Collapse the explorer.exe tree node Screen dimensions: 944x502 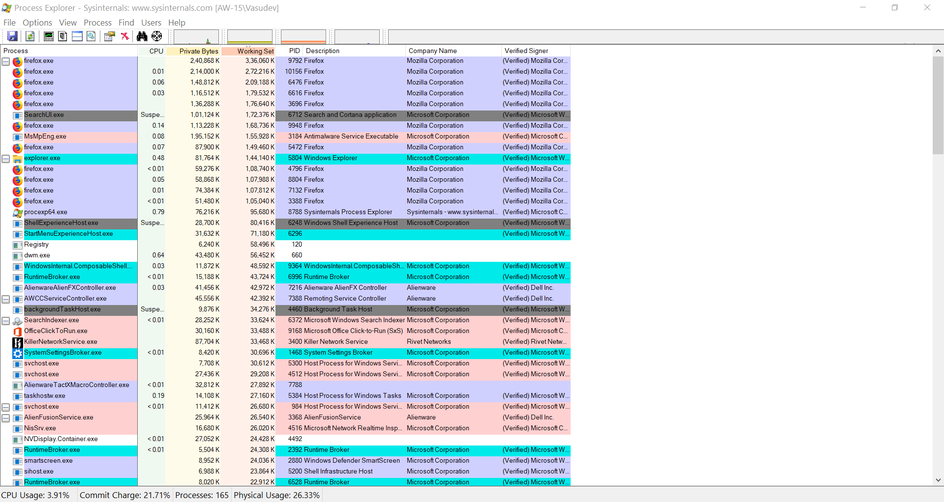click(x=6, y=159)
